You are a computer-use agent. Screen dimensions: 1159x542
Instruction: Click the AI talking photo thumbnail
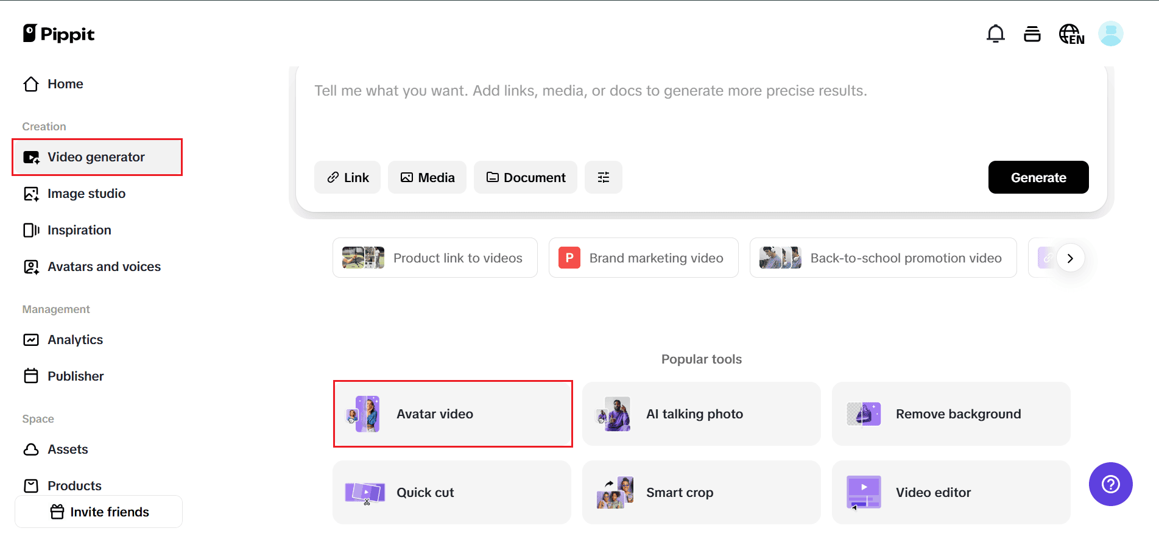pyautogui.click(x=614, y=414)
